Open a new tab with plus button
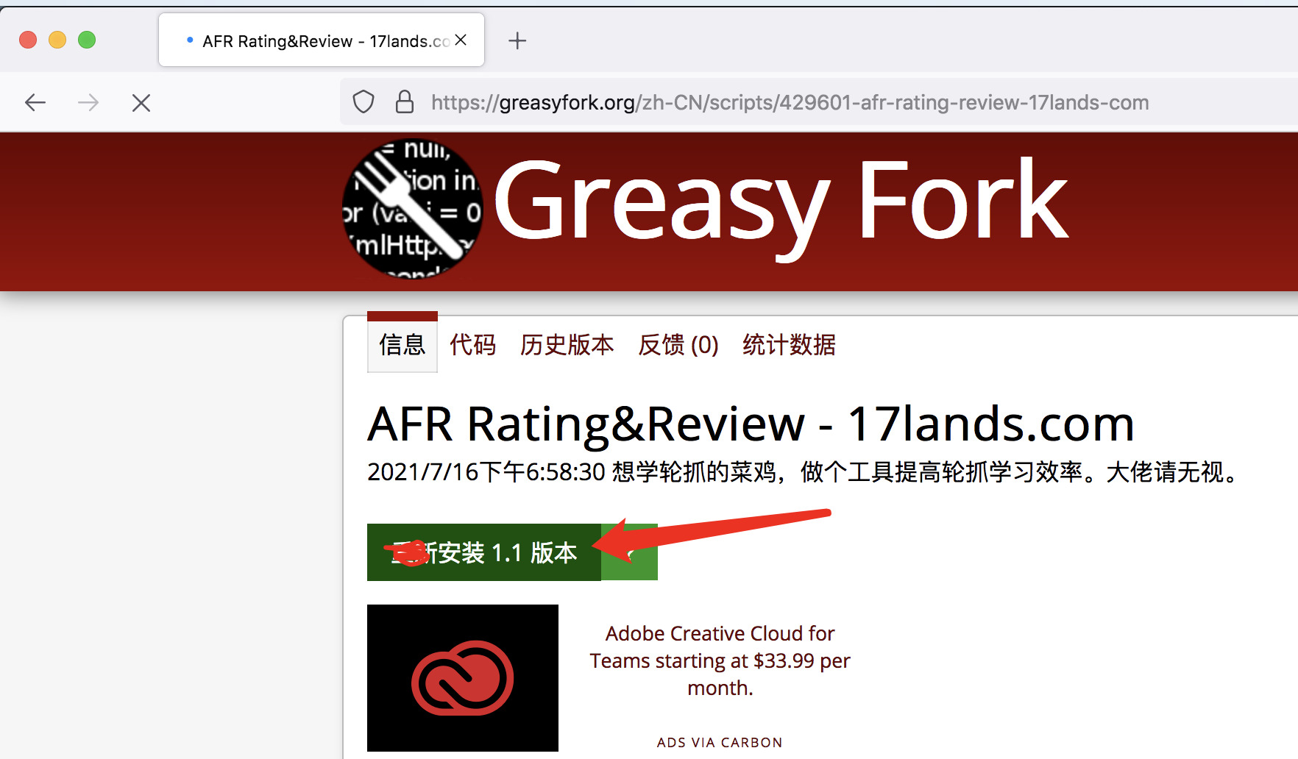This screenshot has width=1298, height=759. tap(517, 41)
